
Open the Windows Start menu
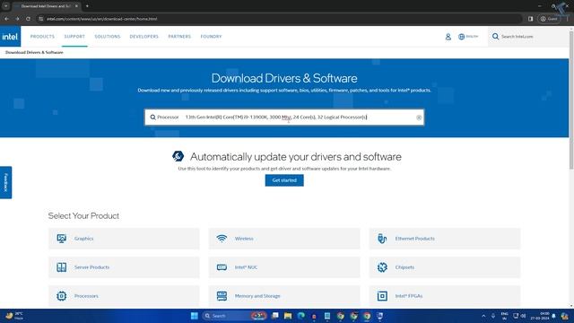(195, 316)
